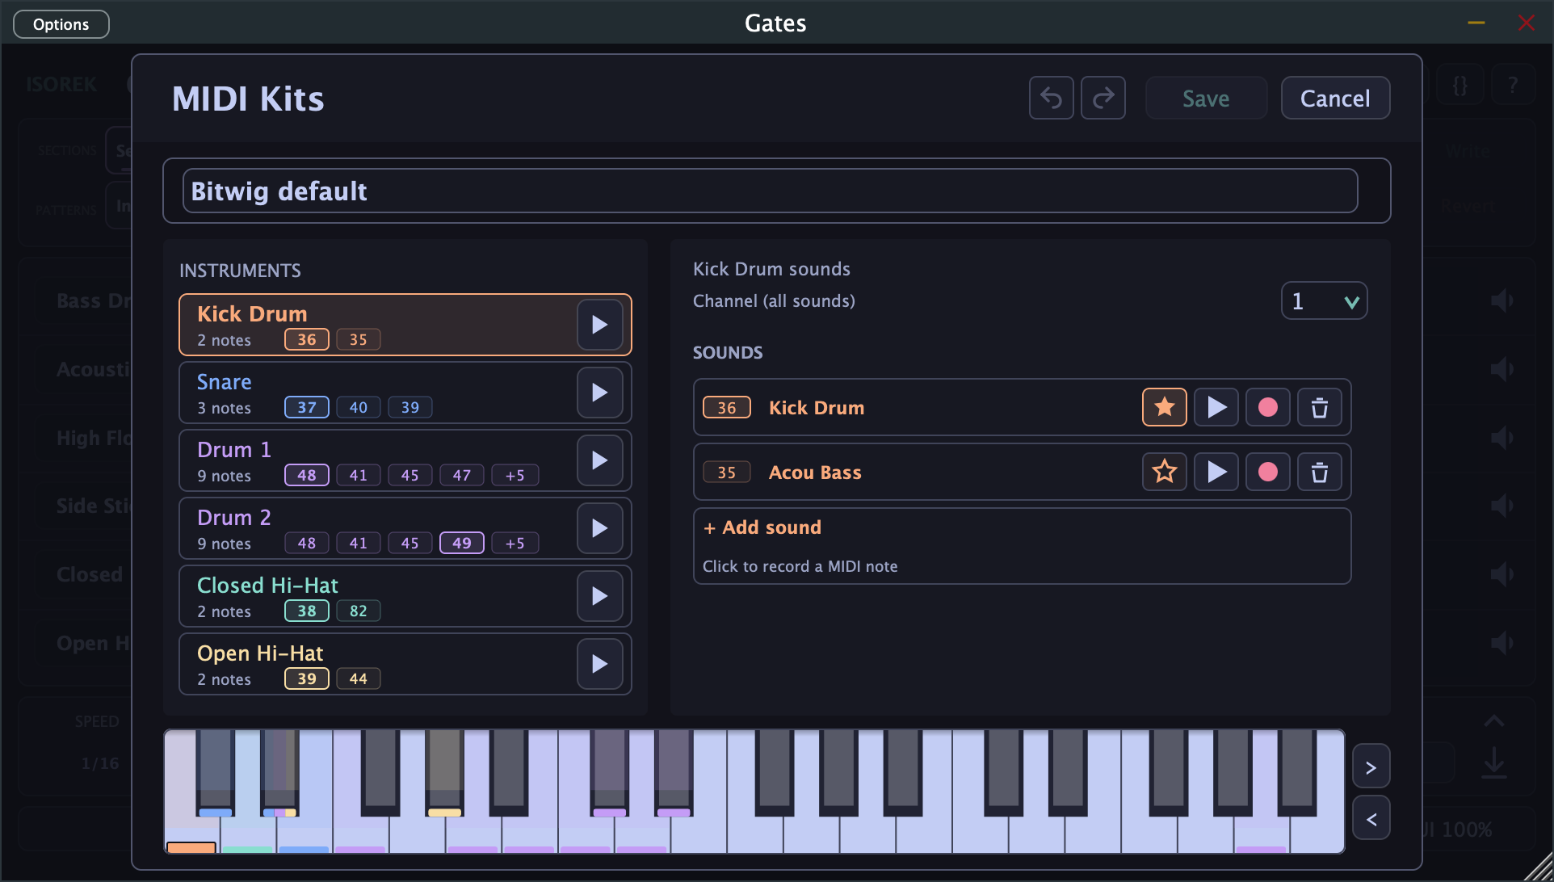This screenshot has height=882, width=1554.
Task: Play the Snare instrument preview
Action: (599, 393)
